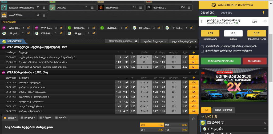Screen dimensions: 273x134
Task: Click the printer icon on პროგრამის ბეჭდვა
Action: point(136,41)
